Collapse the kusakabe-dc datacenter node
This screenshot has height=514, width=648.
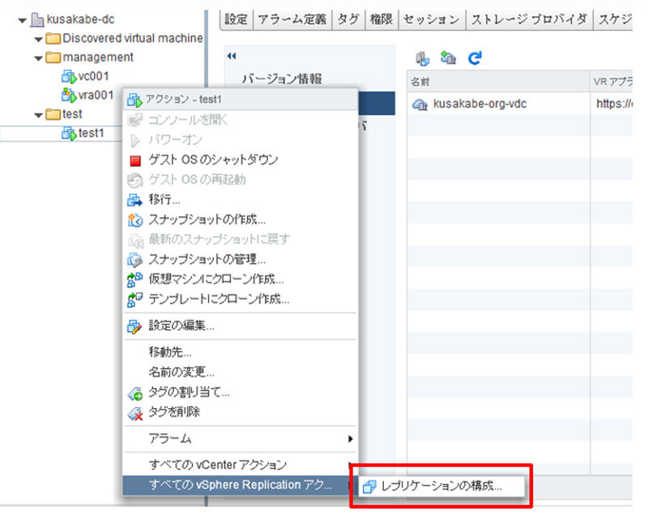23,20
